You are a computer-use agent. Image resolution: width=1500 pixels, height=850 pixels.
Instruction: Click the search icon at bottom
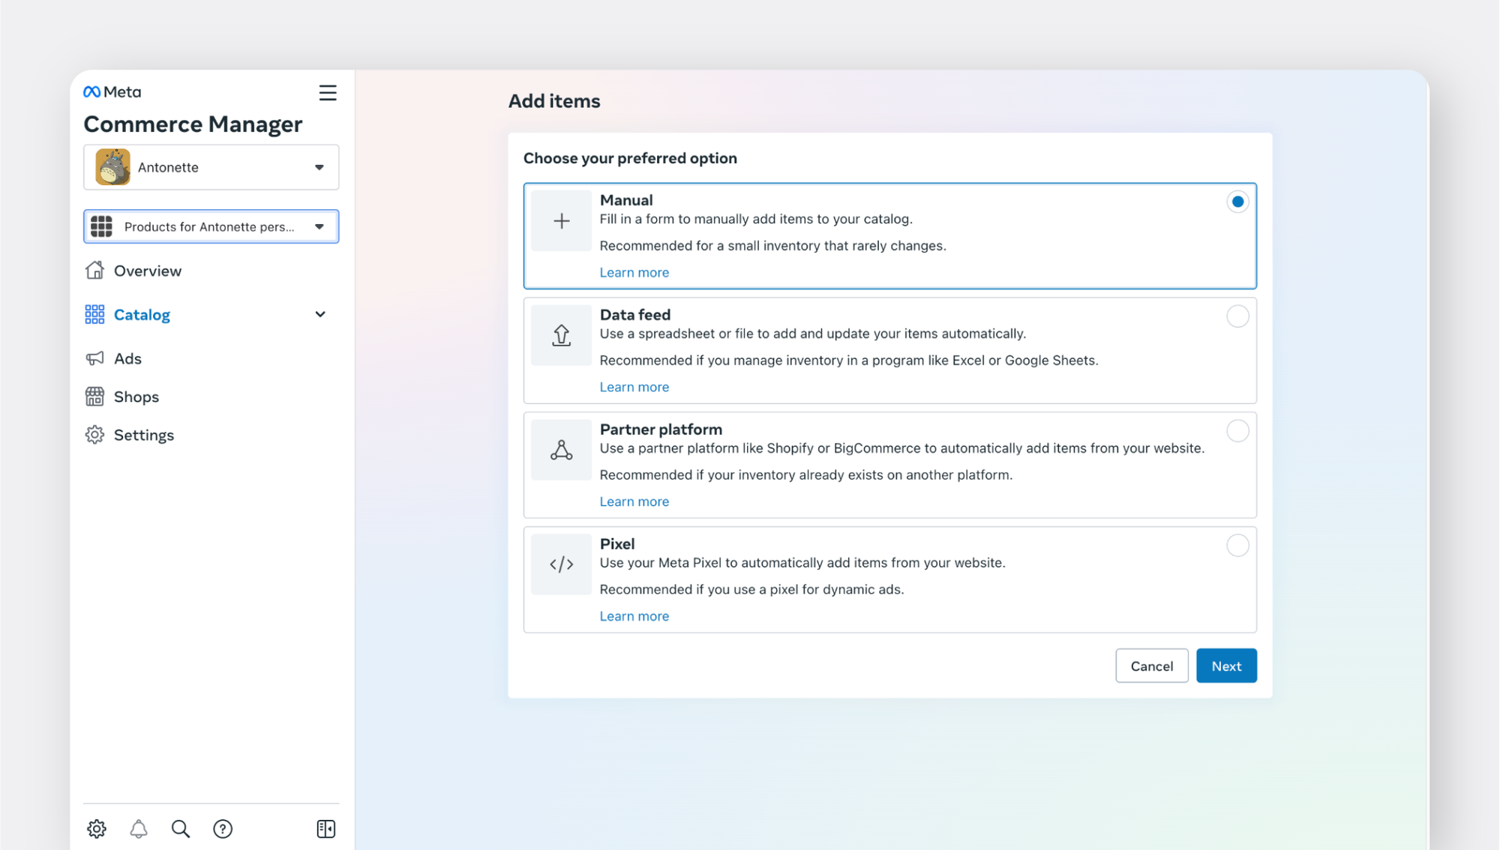point(180,828)
